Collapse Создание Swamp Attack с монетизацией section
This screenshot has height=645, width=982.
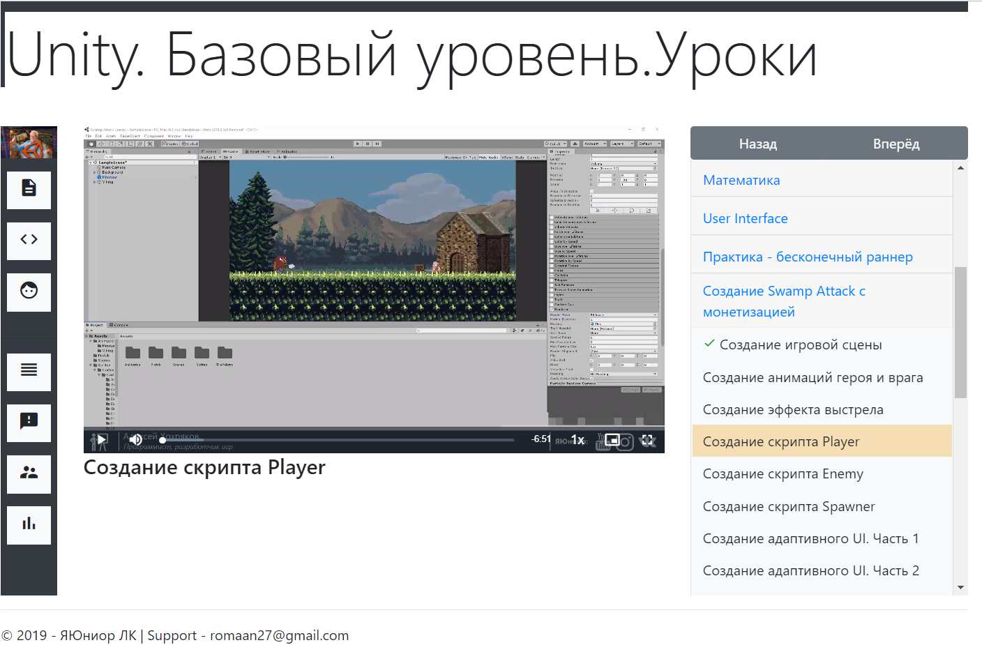(784, 301)
